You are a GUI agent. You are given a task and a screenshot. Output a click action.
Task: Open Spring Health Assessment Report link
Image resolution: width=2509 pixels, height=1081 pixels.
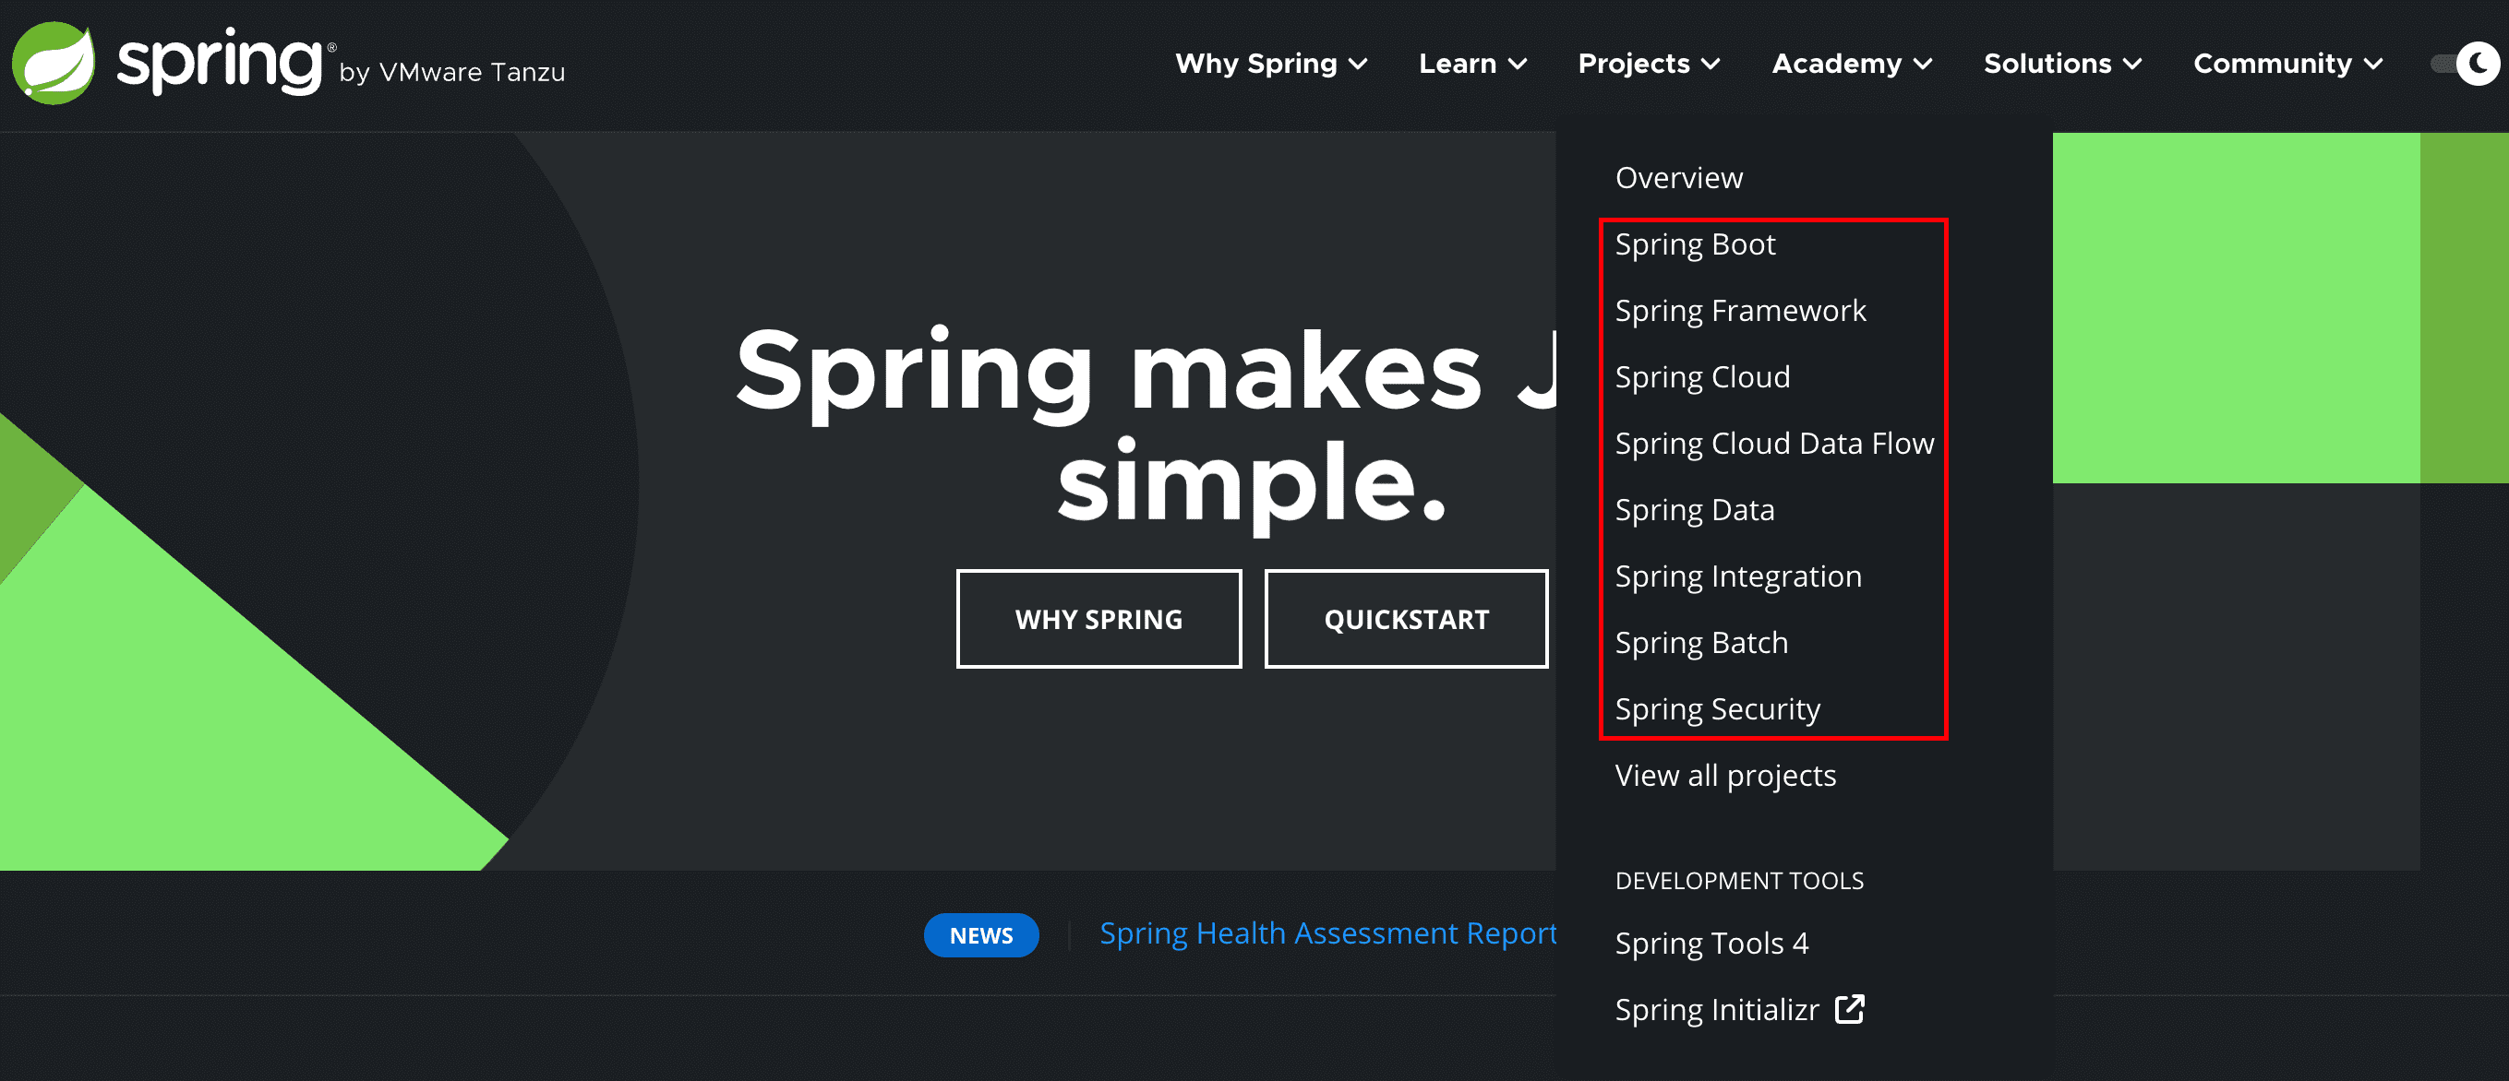1327,933
